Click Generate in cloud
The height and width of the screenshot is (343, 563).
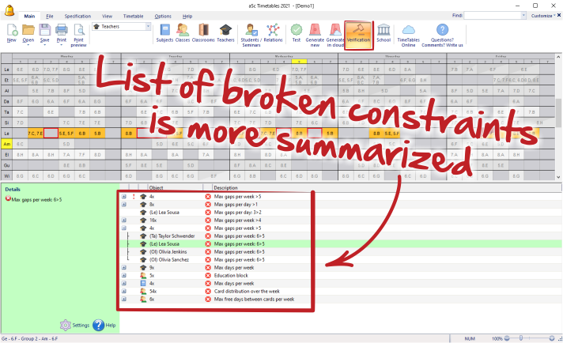click(x=335, y=36)
